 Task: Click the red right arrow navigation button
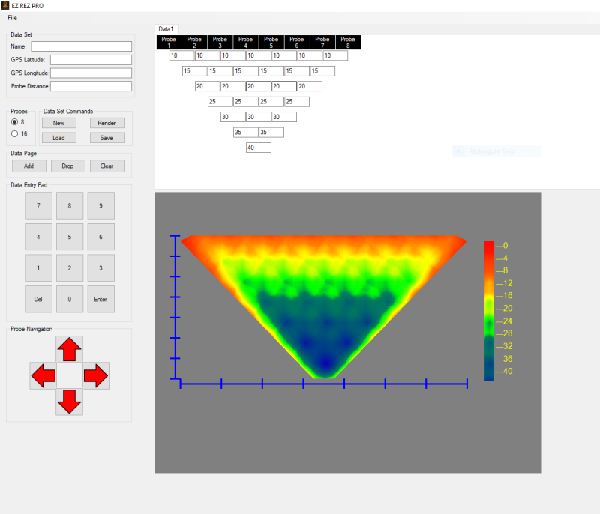click(x=96, y=375)
